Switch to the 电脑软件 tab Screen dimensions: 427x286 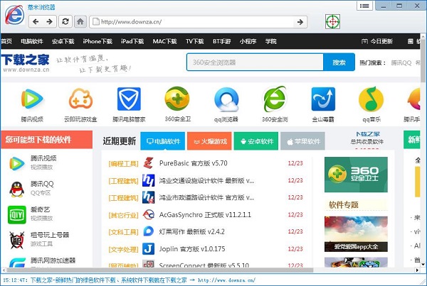tap(163, 141)
